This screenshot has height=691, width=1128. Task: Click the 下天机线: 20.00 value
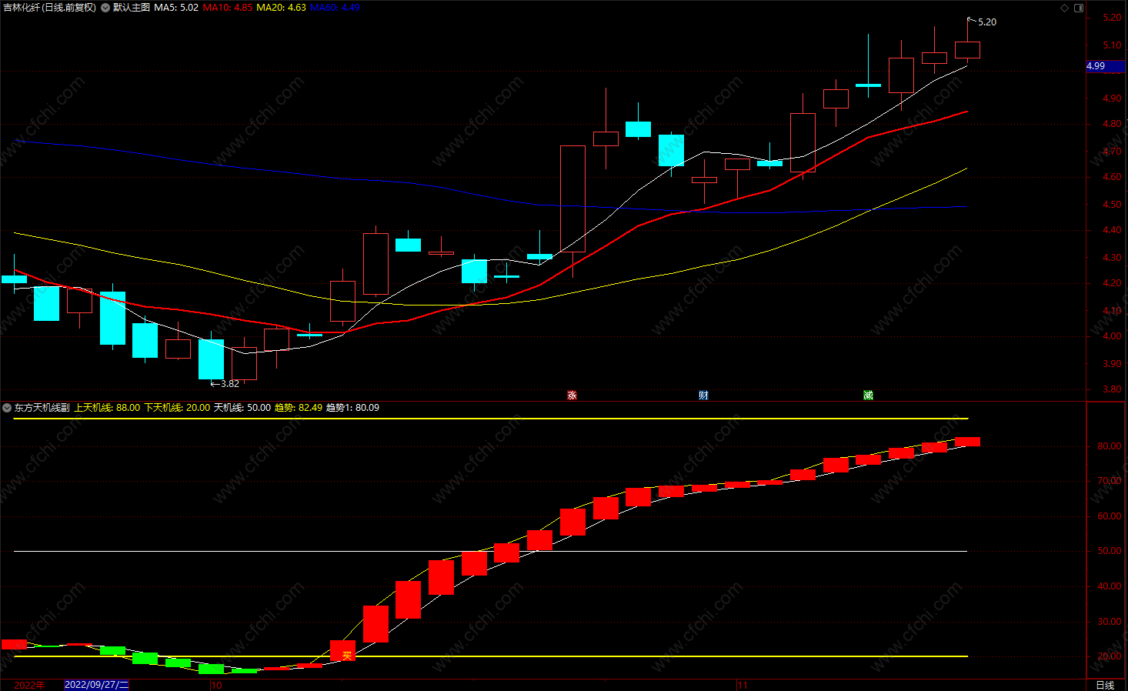[x=177, y=408]
